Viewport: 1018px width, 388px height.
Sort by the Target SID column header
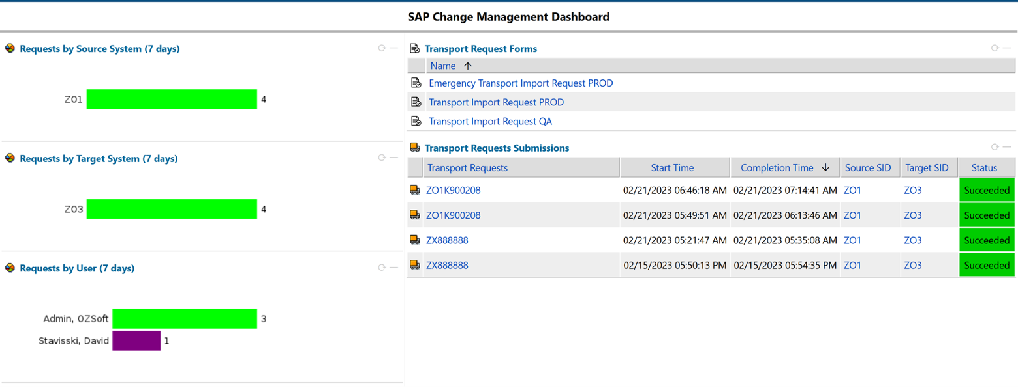pyautogui.click(x=927, y=168)
